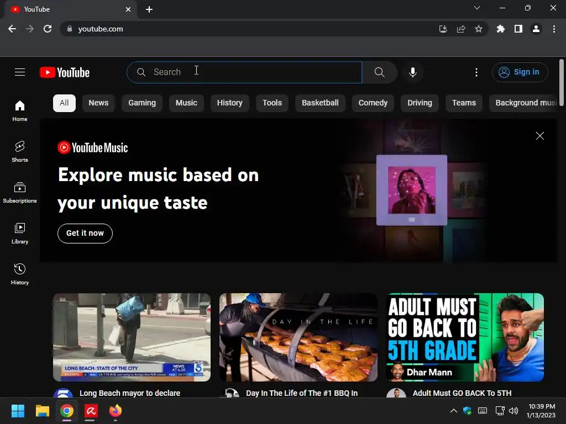Image resolution: width=566 pixels, height=424 pixels.
Task: Start voice search with the microphone
Action: coord(412,72)
